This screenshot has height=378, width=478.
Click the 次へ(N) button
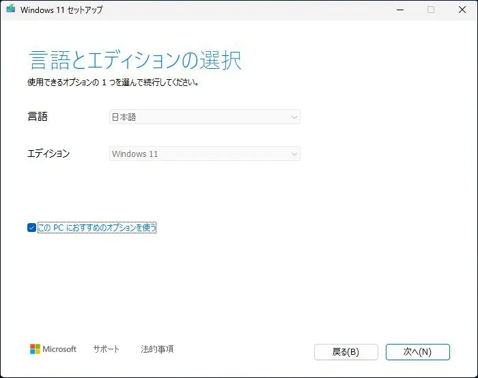point(418,352)
